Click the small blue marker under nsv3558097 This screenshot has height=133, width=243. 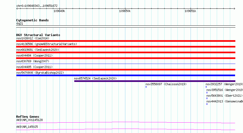pos(146,87)
